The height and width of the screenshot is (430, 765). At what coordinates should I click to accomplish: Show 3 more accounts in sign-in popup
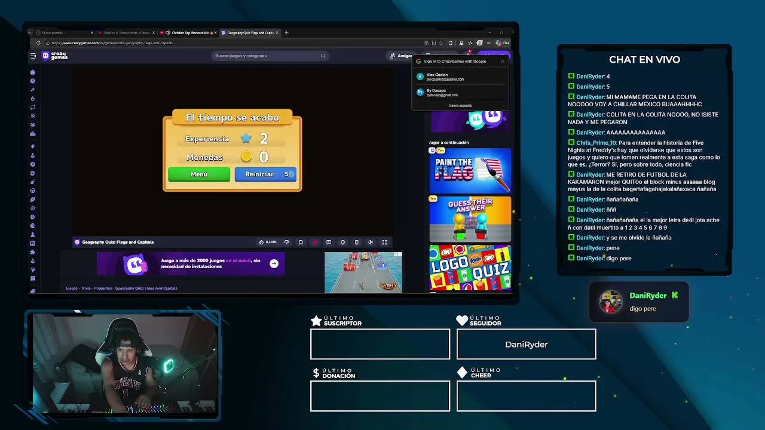point(460,106)
